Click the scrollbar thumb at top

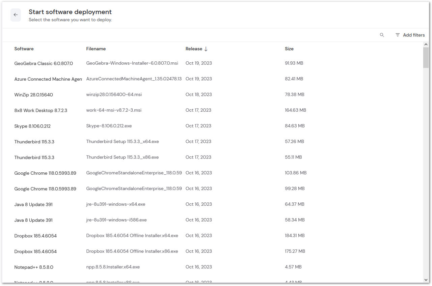426,58
